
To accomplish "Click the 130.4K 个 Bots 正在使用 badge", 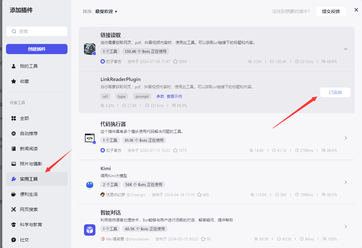I will pos(145,51).
